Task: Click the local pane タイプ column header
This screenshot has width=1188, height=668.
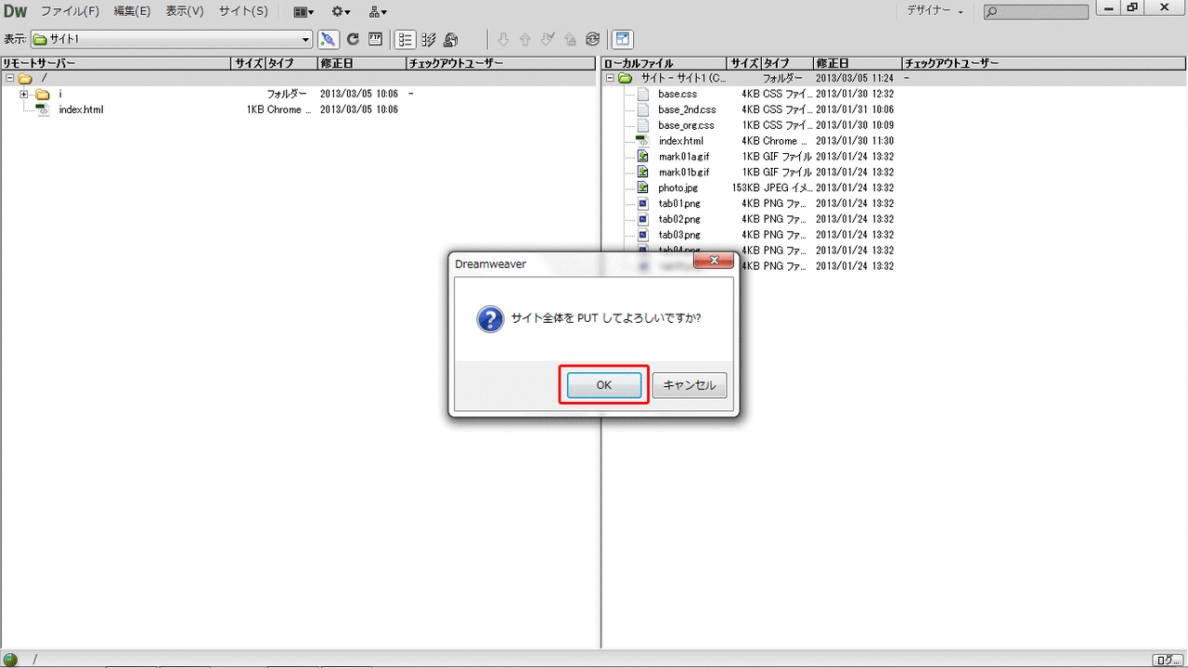Action: coord(786,63)
